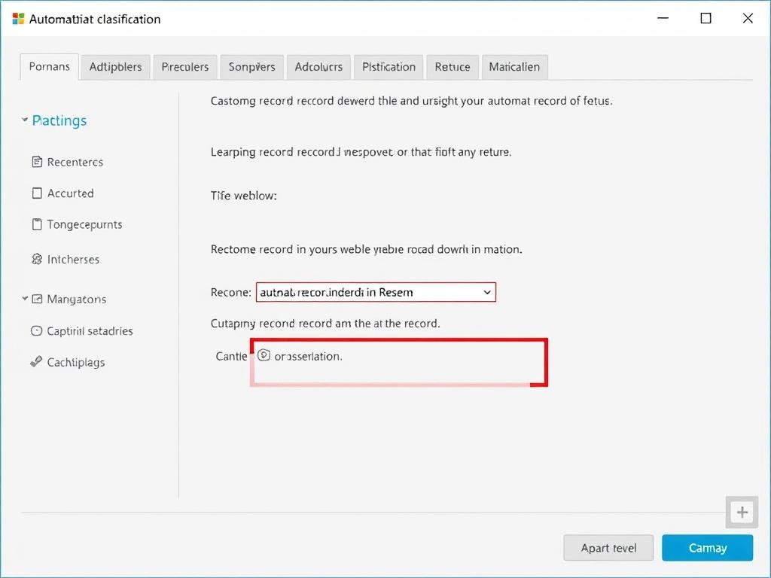
Task: Click the Recenteres document icon in the sidebar
Action: pyautogui.click(x=37, y=162)
